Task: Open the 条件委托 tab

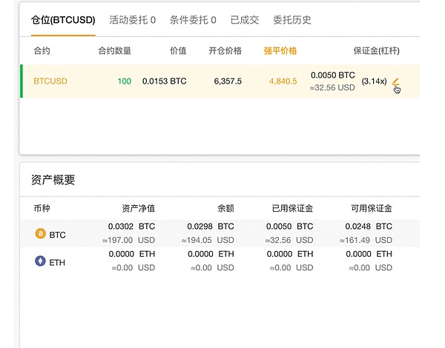Action: (192, 20)
